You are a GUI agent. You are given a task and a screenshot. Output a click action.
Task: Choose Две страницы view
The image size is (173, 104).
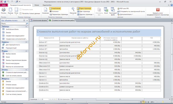tap(83, 11)
